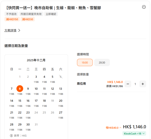This screenshot has height=139, width=151.
Task: Increase quantity with plus button
Action: (143, 84)
